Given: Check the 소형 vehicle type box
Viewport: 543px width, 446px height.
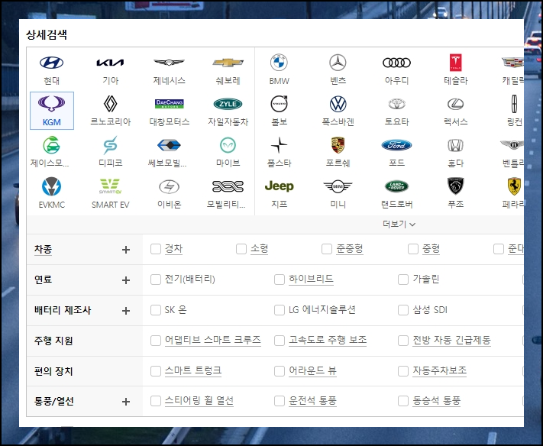Looking at the screenshot, I should coord(241,249).
